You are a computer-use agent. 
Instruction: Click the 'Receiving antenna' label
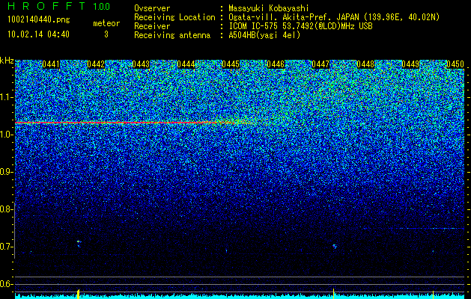coord(172,35)
